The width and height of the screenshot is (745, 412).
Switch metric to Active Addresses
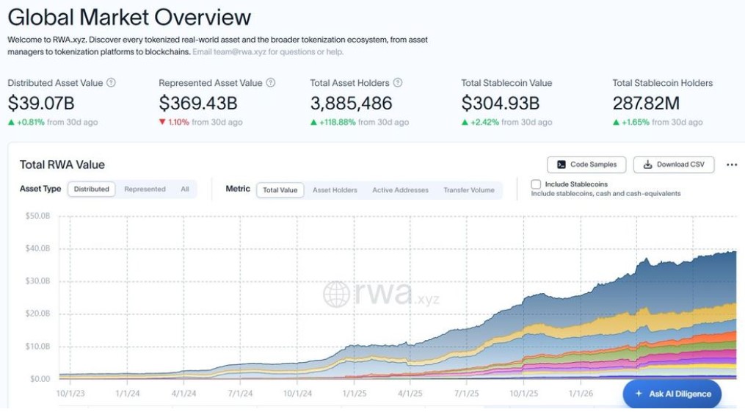(400, 190)
